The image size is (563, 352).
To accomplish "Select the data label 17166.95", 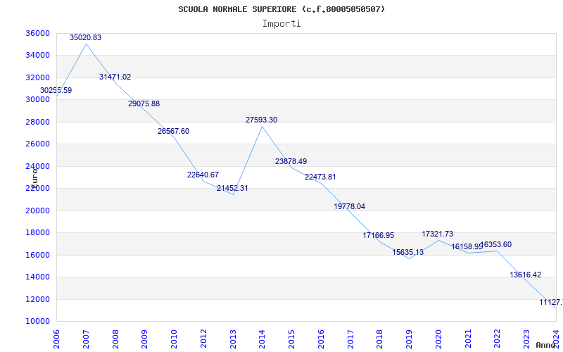I will pos(379,236).
